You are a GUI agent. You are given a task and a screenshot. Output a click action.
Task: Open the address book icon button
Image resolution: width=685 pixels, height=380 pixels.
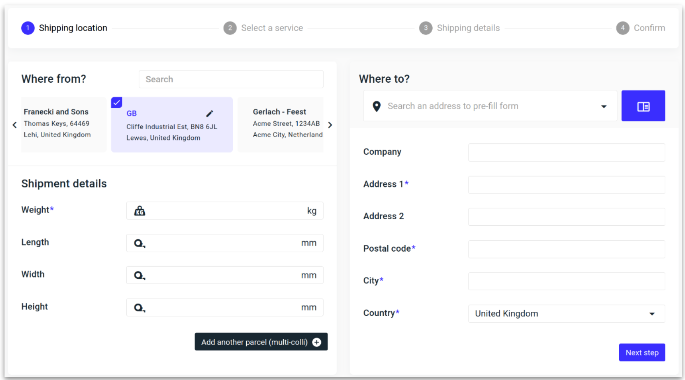coord(643,106)
